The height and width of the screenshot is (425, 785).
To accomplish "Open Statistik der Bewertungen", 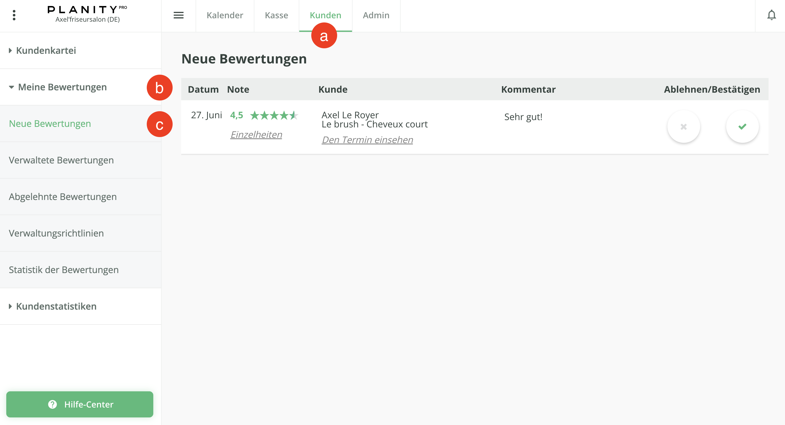I will (63, 270).
